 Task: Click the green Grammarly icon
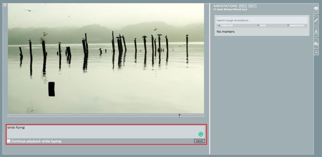[201, 134]
